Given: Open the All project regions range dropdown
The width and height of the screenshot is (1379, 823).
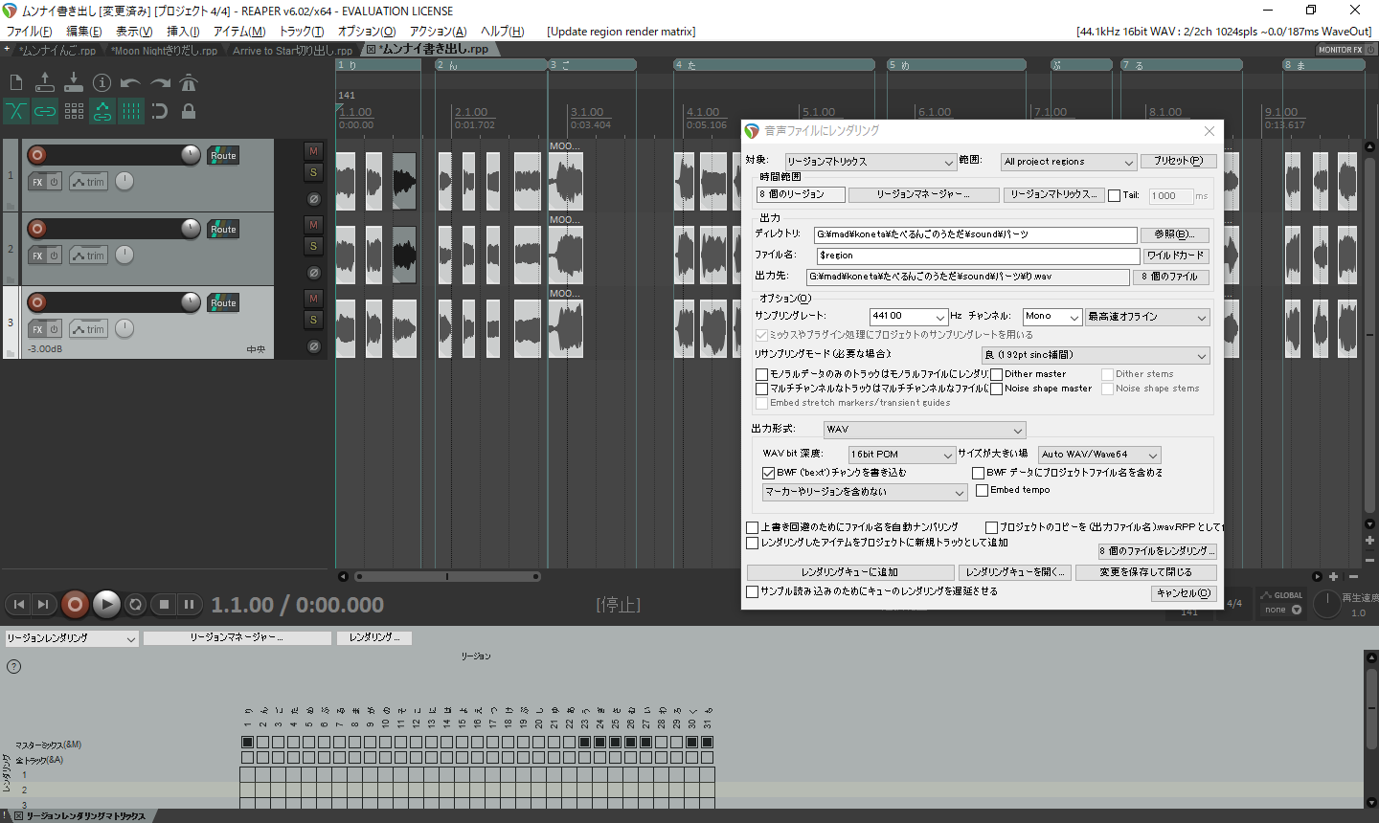Looking at the screenshot, I should (1069, 162).
